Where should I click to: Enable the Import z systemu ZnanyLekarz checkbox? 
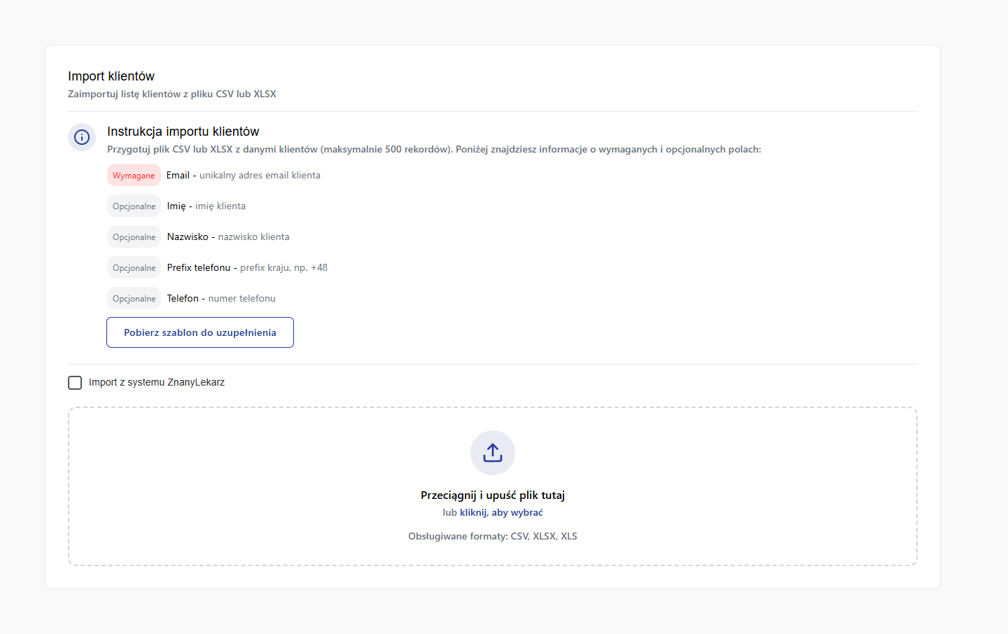(75, 383)
